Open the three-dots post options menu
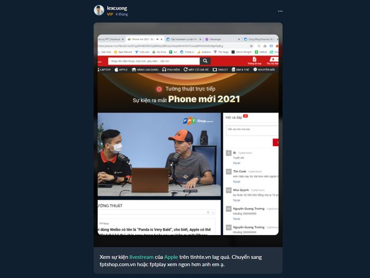Viewport: 370px width, 278px height. pyautogui.click(x=280, y=11)
